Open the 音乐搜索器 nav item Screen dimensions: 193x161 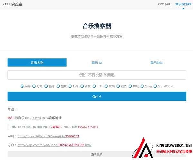tap(183, 4)
